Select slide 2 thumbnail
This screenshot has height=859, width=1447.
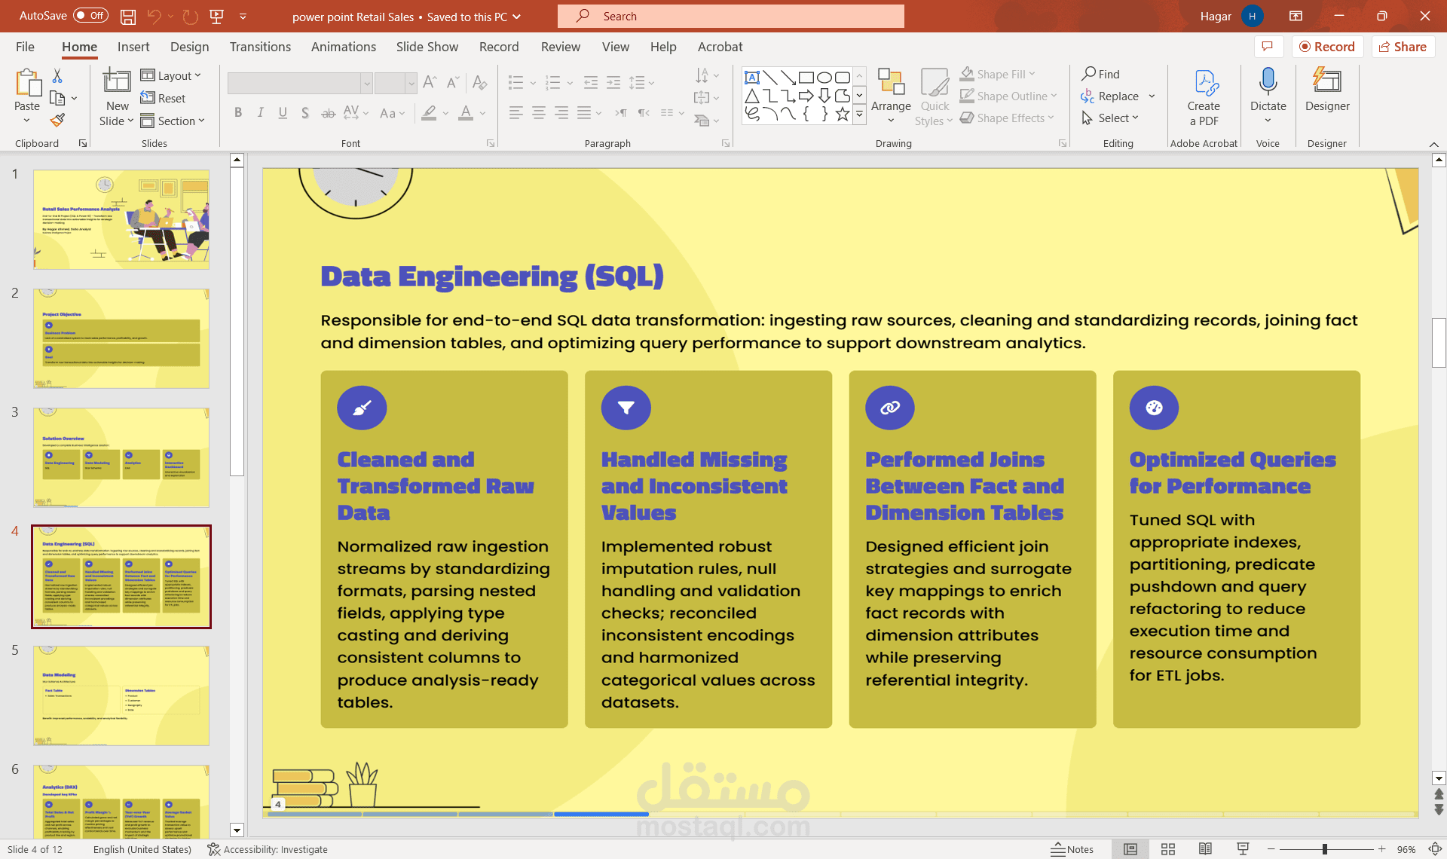coord(121,338)
